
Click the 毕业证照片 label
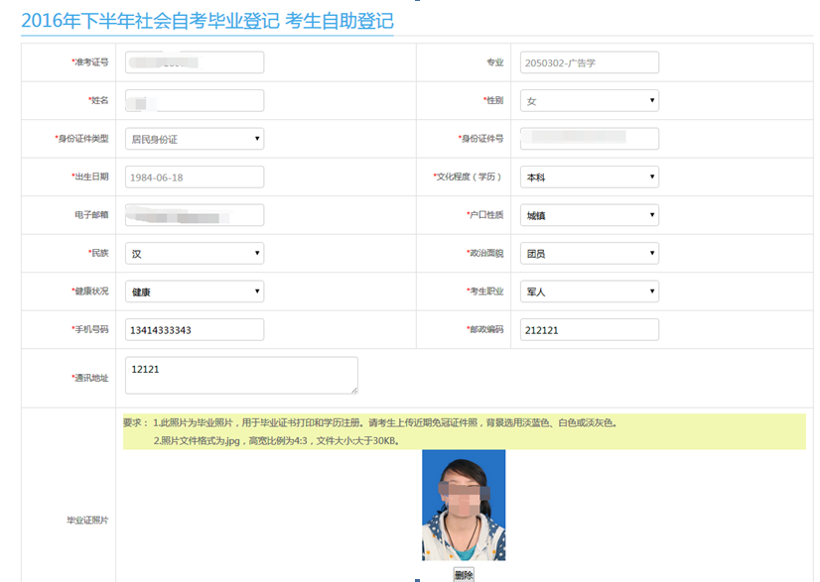coord(87,520)
